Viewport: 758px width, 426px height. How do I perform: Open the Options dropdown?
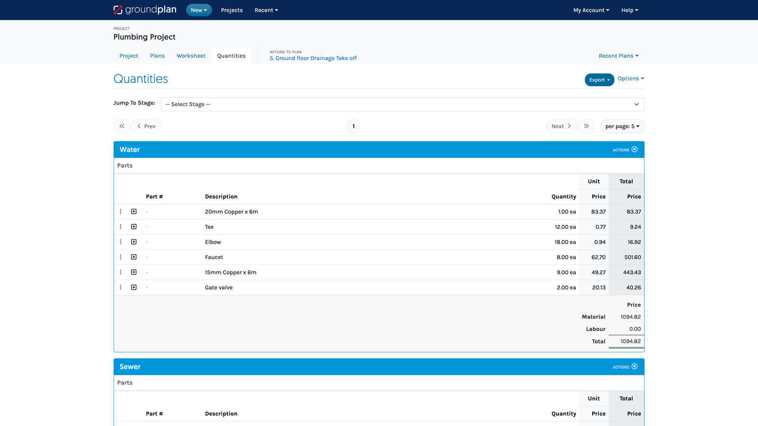pos(630,79)
